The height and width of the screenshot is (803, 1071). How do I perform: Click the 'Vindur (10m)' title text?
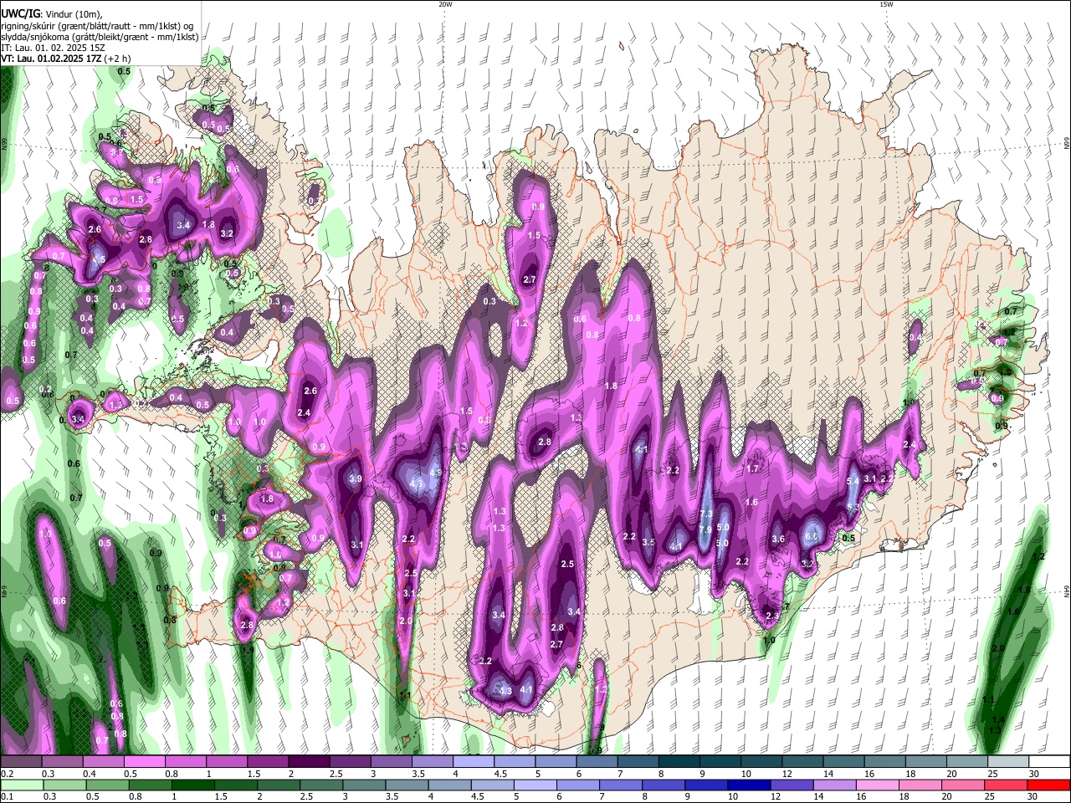74,13
